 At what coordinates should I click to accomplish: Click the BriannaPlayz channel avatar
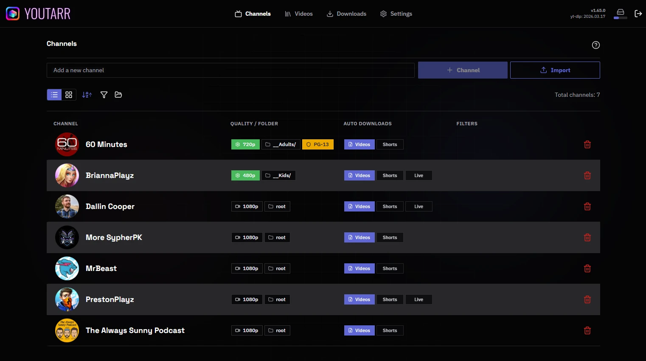67,175
